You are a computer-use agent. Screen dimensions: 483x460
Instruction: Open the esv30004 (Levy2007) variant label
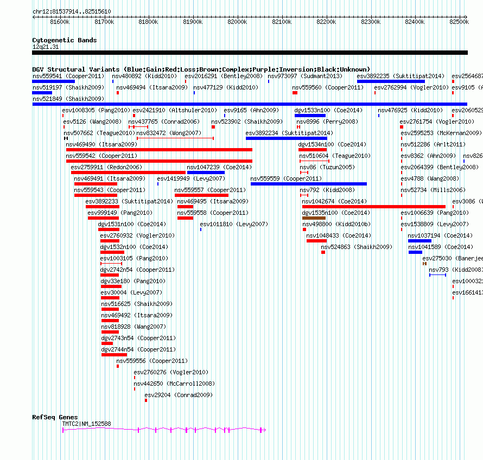click(x=131, y=292)
